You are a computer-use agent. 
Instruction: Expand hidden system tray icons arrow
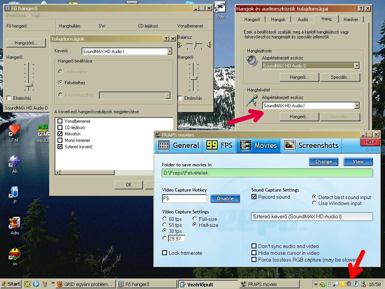click(x=315, y=284)
